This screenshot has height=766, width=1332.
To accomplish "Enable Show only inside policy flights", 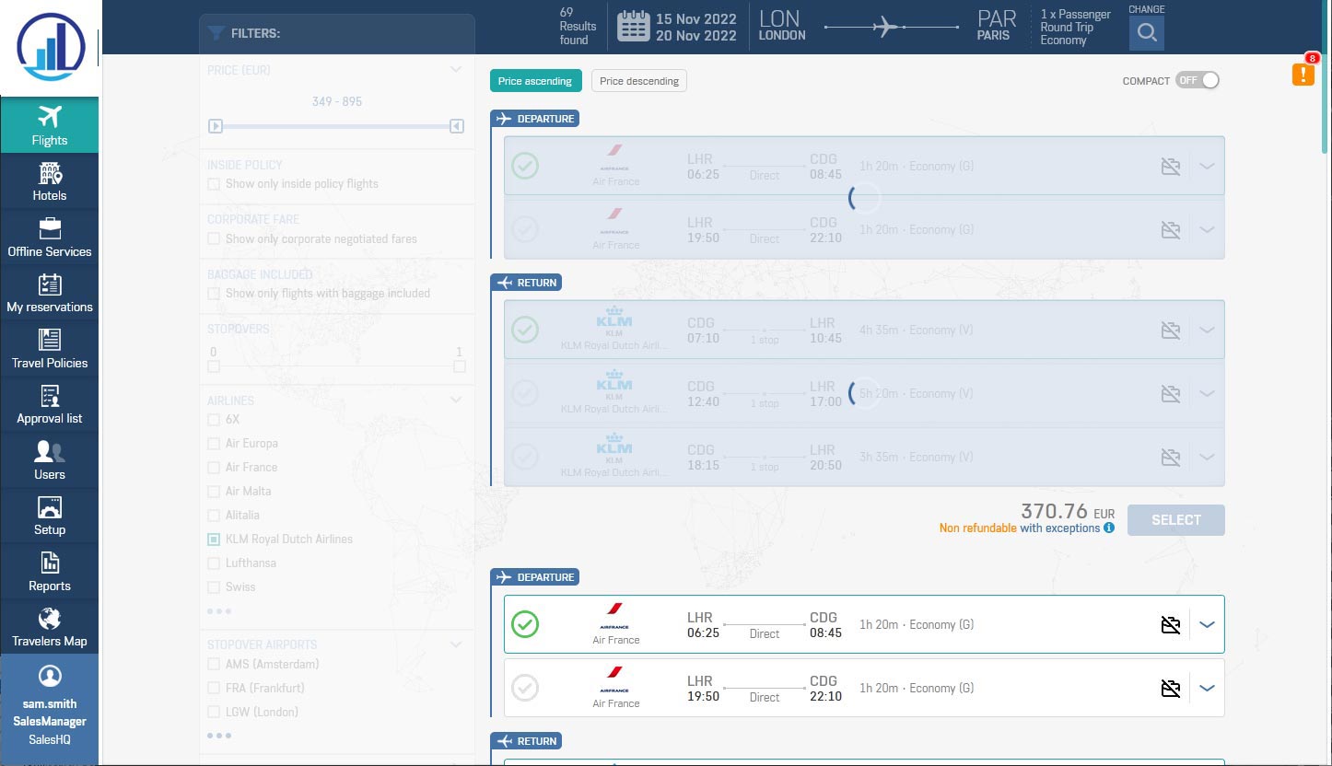I will 214,184.
